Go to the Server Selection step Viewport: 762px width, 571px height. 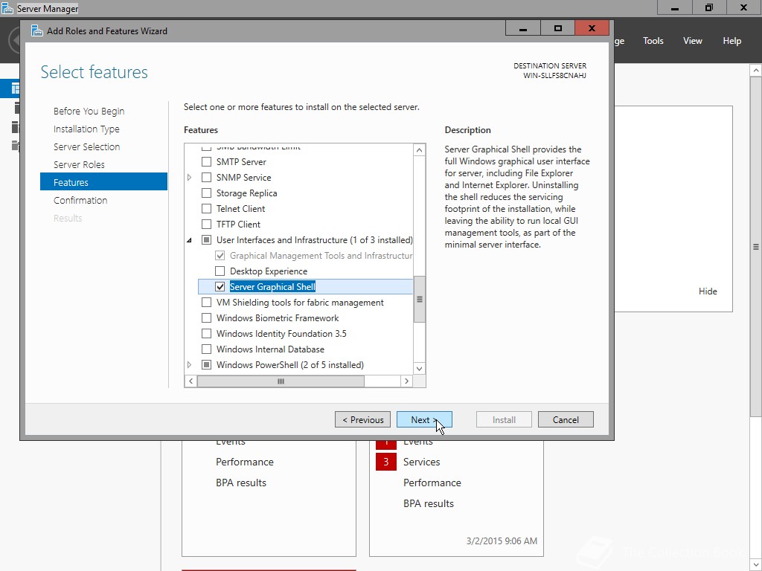(x=86, y=146)
